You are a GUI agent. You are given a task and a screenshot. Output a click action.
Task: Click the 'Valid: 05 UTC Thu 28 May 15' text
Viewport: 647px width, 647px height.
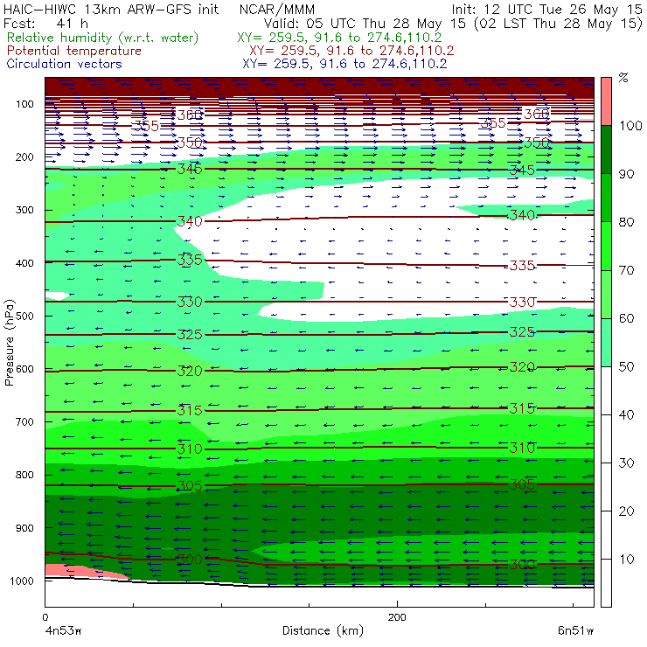(365, 23)
